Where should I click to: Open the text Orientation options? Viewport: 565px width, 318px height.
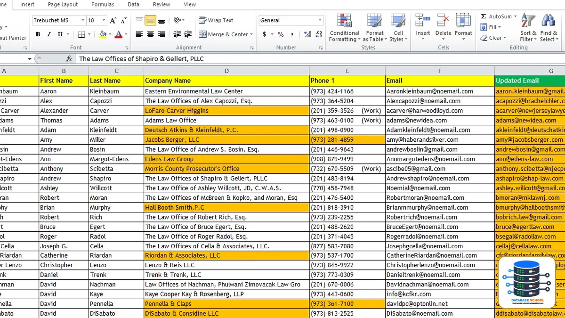click(179, 20)
